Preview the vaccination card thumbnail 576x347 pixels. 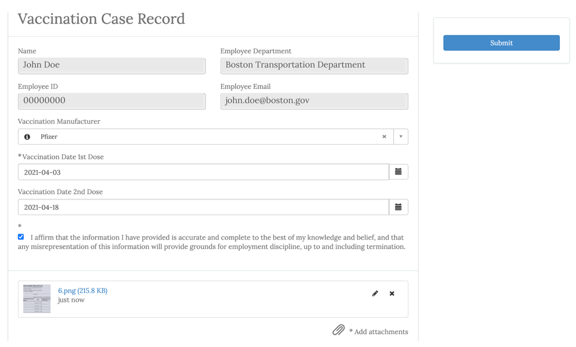pyautogui.click(x=37, y=298)
